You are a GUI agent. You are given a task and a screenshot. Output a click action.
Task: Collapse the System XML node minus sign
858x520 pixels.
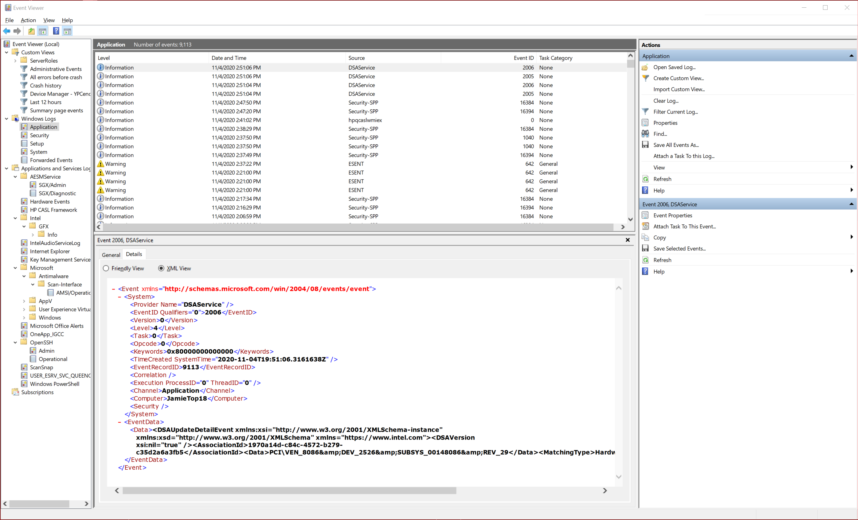coord(119,297)
